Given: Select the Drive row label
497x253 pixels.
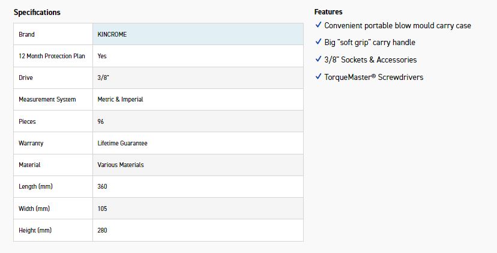Looking at the screenshot, I should (26, 78).
